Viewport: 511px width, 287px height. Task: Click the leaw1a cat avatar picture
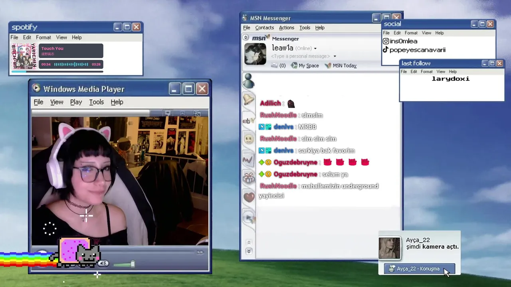tap(255, 54)
